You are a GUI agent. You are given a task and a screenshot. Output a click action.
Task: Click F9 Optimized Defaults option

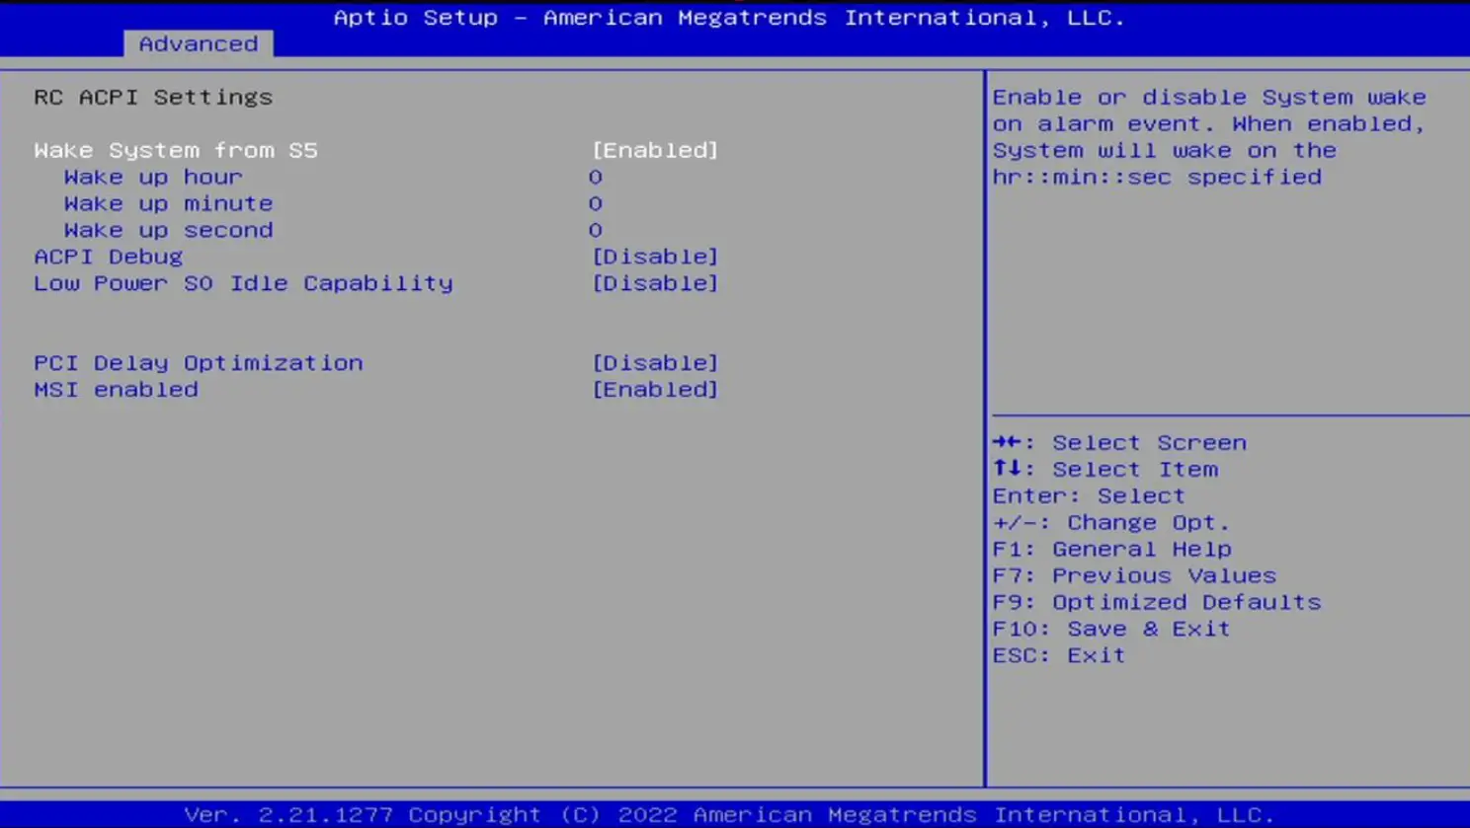pos(1156,601)
